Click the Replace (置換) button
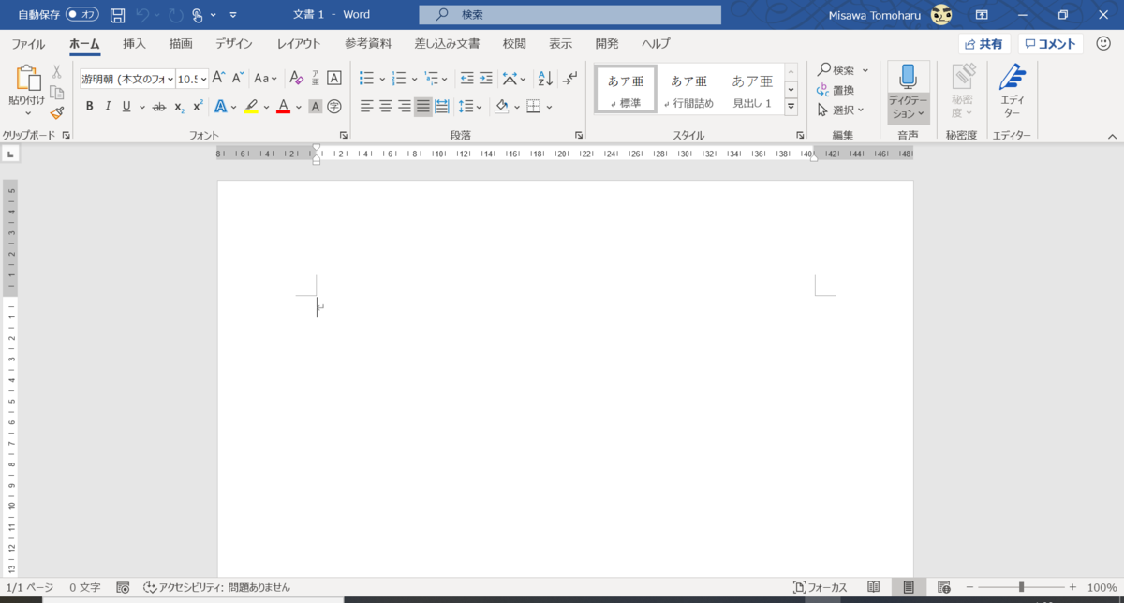 836,90
